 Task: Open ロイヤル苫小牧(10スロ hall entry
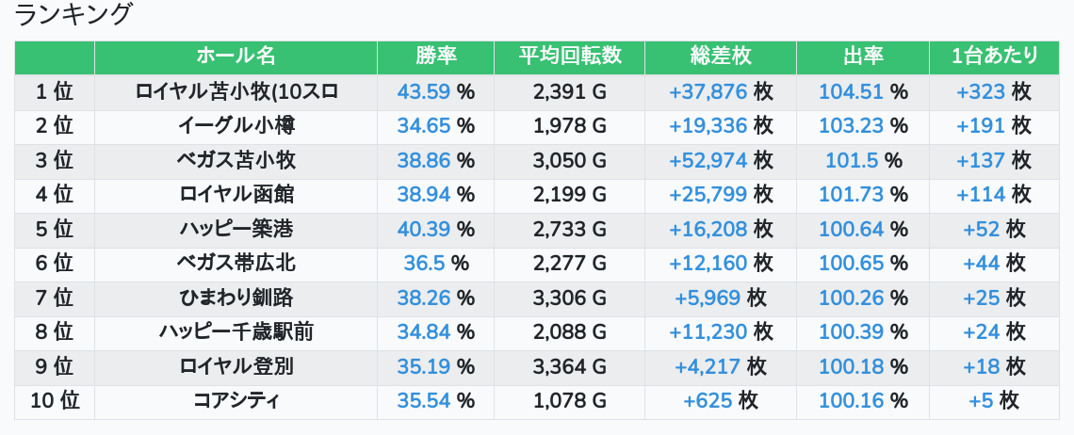point(236,91)
